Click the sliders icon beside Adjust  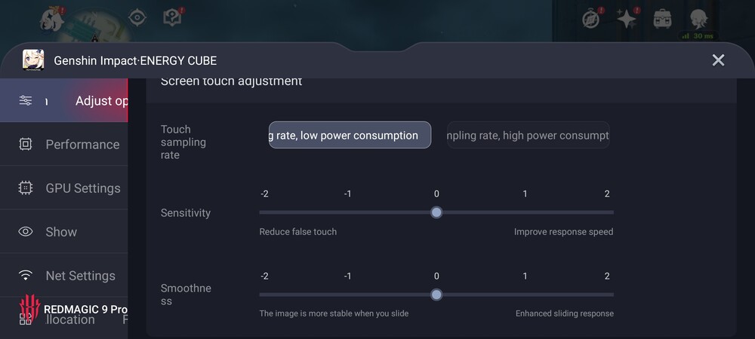25,100
